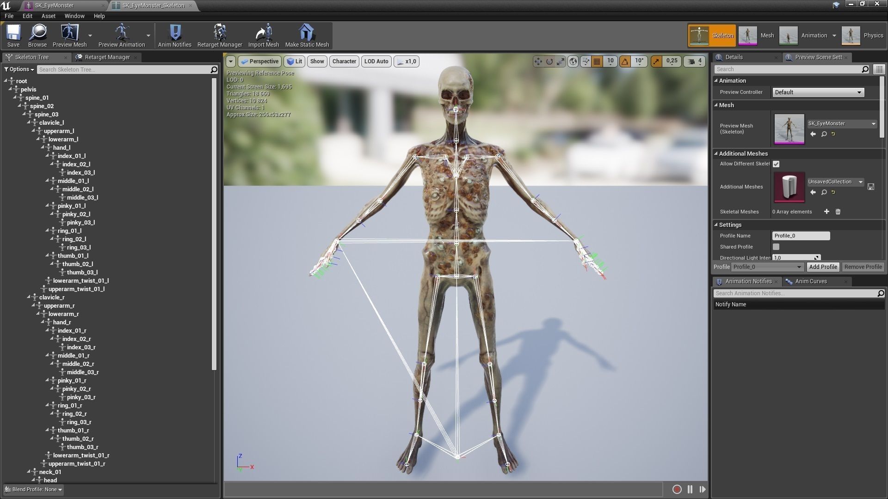
Task: Toggle grid snapping icon in viewport
Action: pyautogui.click(x=597, y=61)
